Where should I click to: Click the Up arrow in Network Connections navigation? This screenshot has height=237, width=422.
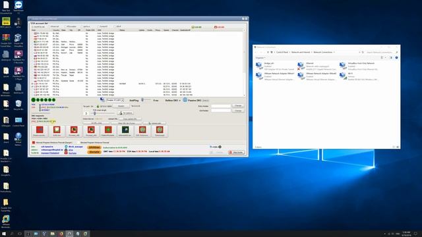coord(268,52)
